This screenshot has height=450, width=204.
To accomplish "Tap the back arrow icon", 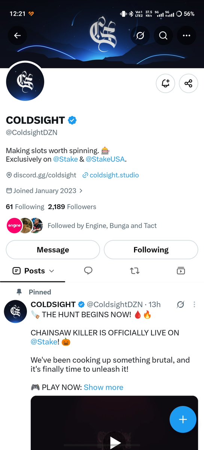I will [x=18, y=36].
